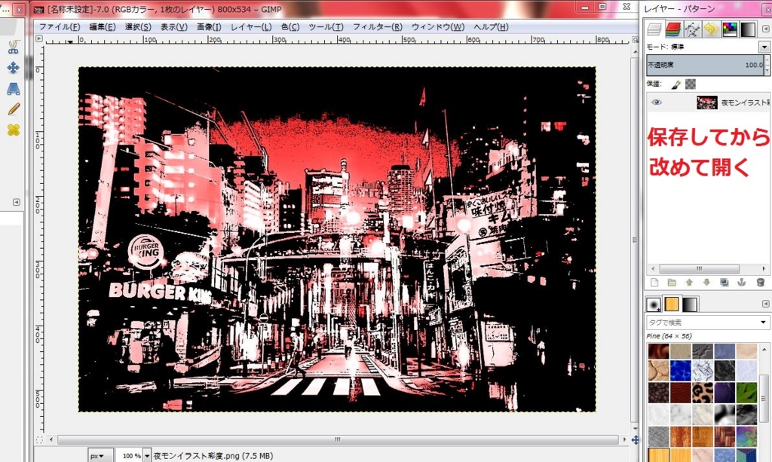This screenshot has width=772, height=462.
Task: Click the canvas horizontal scrollbar
Action: click(x=338, y=439)
